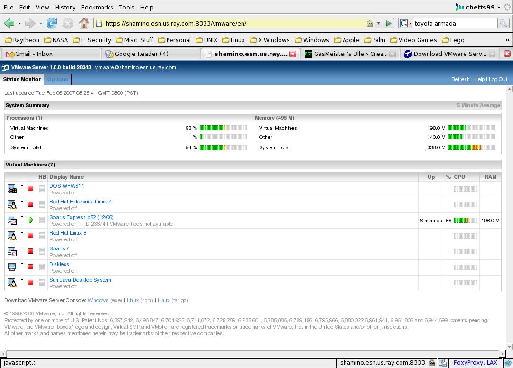
Task: Expand the Solaris Express b52 menu arrow
Action: coord(22,217)
